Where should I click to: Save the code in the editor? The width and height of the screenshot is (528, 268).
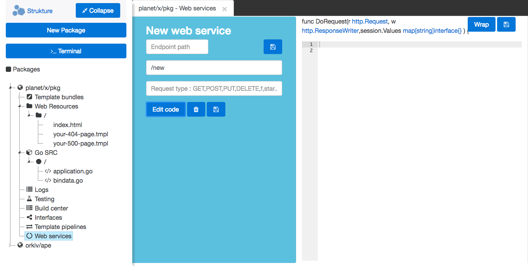click(x=506, y=24)
